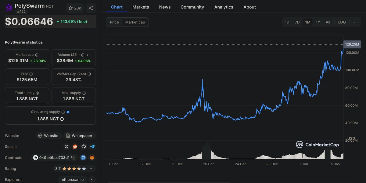Select Price chart mode

[x=114, y=22]
